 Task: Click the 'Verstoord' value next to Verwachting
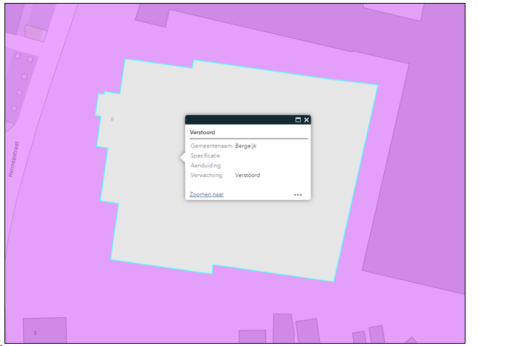(x=248, y=175)
